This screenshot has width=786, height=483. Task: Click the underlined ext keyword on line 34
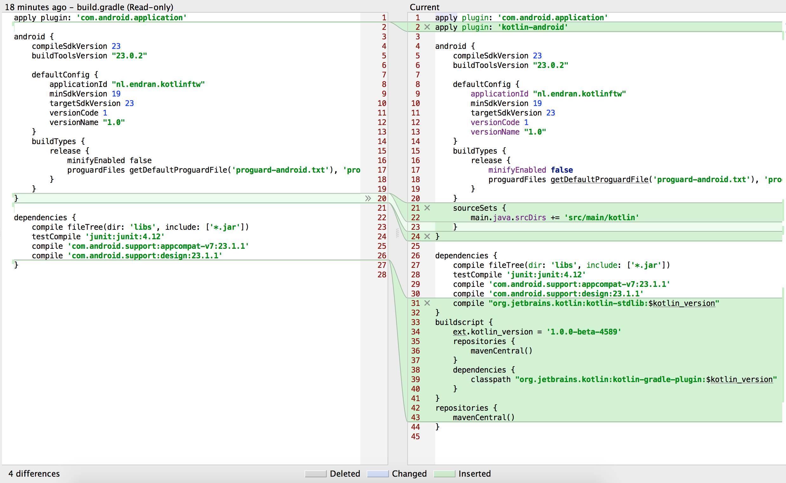coord(459,332)
